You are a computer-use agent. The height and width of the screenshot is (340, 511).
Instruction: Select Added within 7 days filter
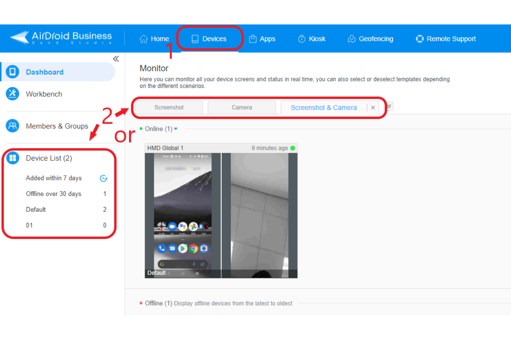point(54,178)
